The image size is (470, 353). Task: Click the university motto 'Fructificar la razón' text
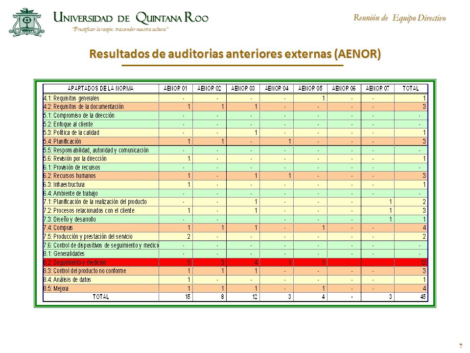tap(120, 29)
